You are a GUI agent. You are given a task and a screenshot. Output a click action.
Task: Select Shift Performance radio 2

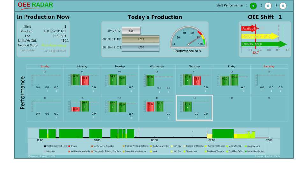[268, 6]
